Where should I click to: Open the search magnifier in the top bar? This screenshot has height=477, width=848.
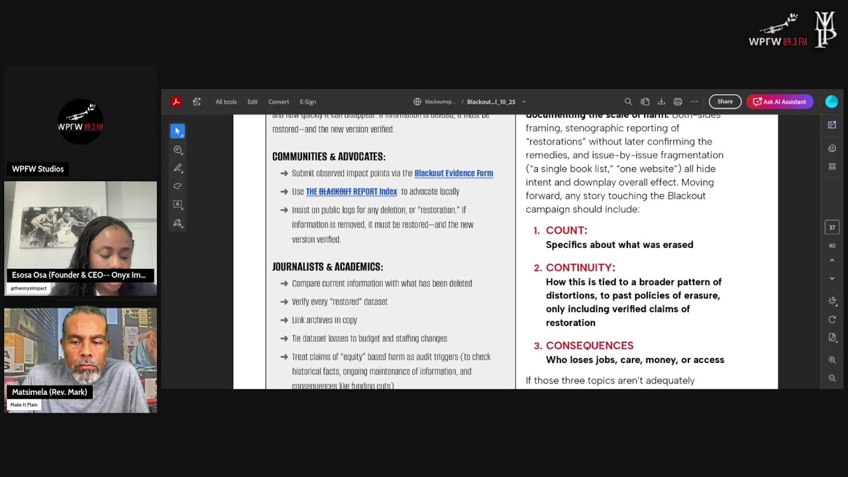coord(628,102)
